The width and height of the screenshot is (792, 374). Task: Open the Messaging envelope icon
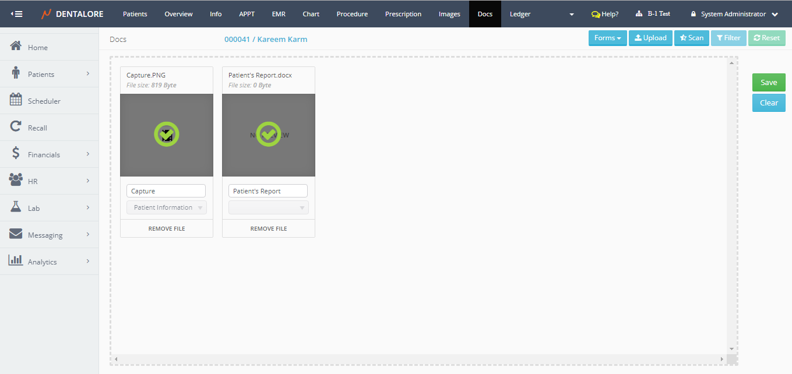[x=16, y=234]
